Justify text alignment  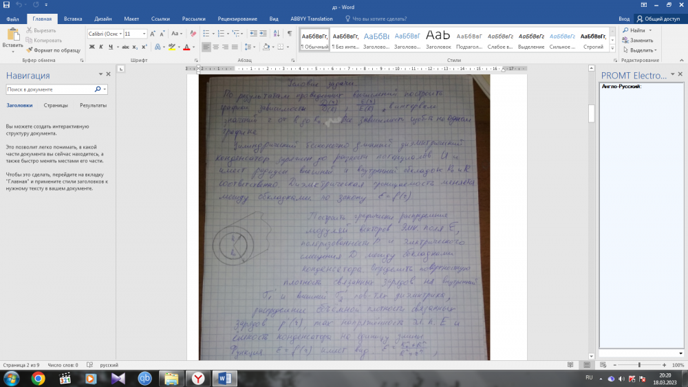click(235, 47)
